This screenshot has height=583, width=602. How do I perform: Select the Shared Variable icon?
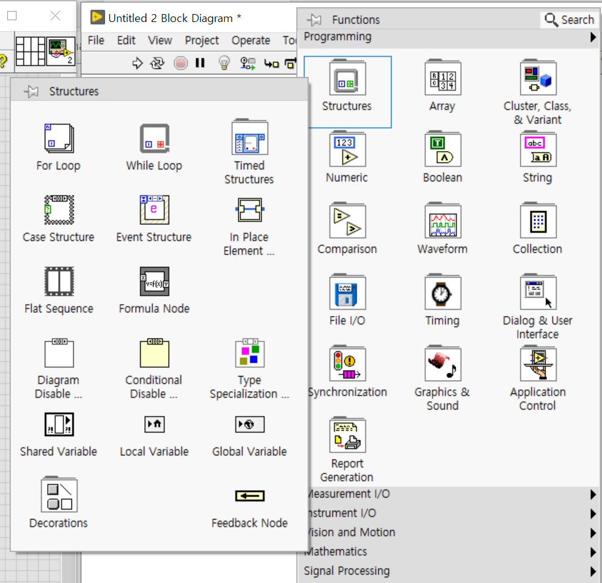tap(59, 424)
